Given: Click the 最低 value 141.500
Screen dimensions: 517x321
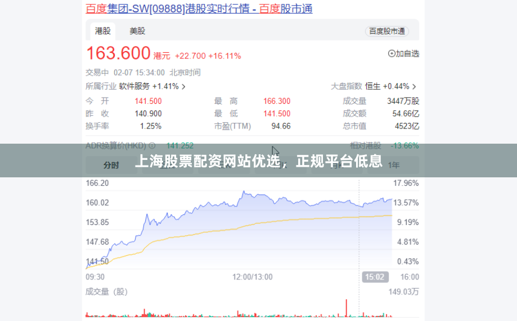Looking at the screenshot, I should pyautogui.click(x=277, y=114).
